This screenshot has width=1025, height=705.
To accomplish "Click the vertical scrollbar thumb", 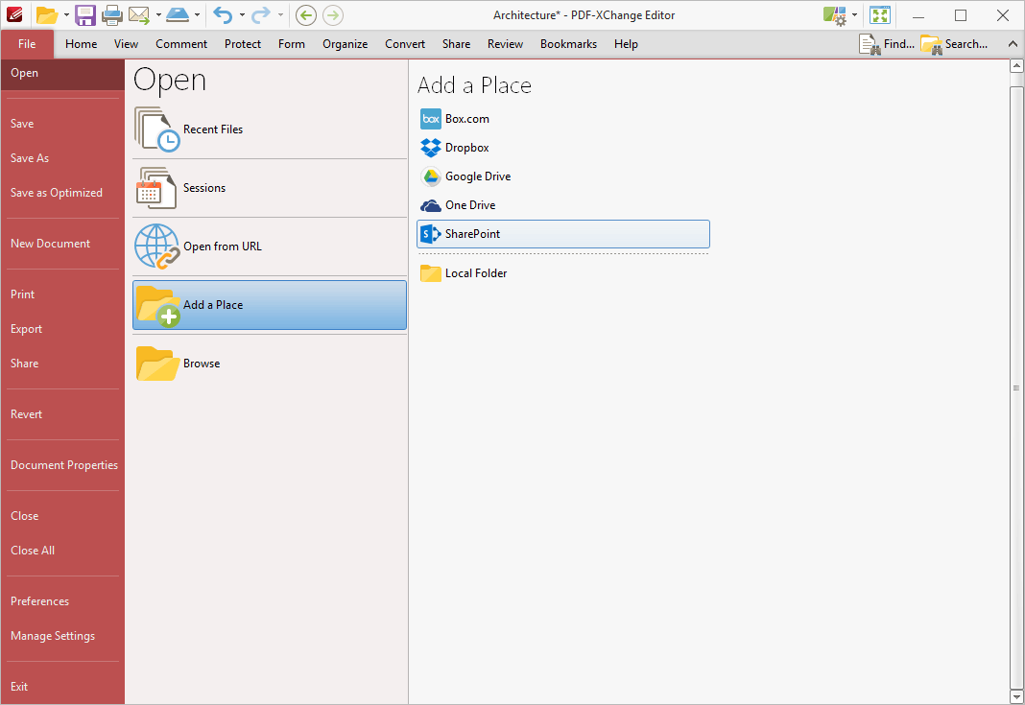I will click(1016, 388).
